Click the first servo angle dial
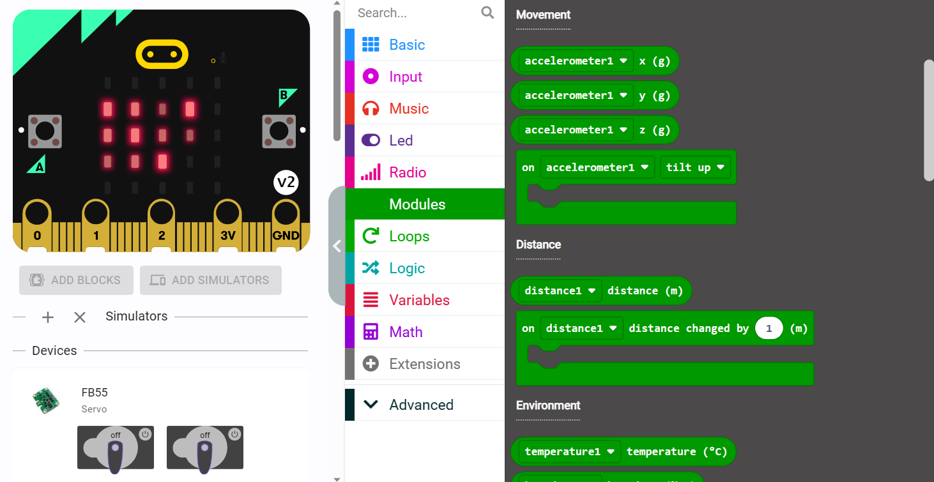 [115, 450]
